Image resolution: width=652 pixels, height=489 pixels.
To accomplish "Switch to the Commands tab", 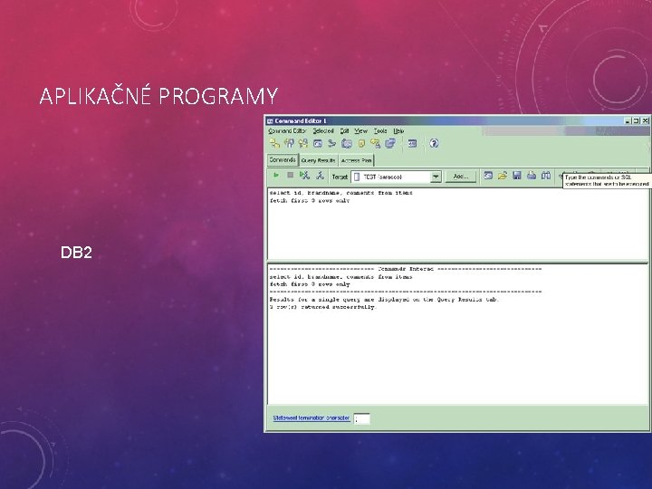I will click(x=283, y=159).
